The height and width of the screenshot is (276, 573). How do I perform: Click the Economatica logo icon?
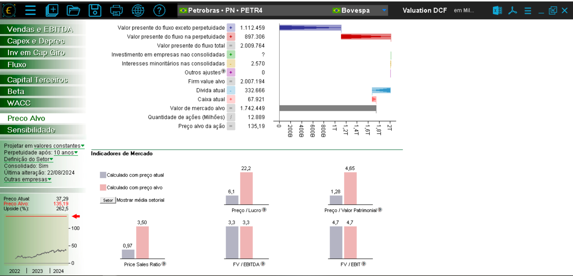coord(9,10)
